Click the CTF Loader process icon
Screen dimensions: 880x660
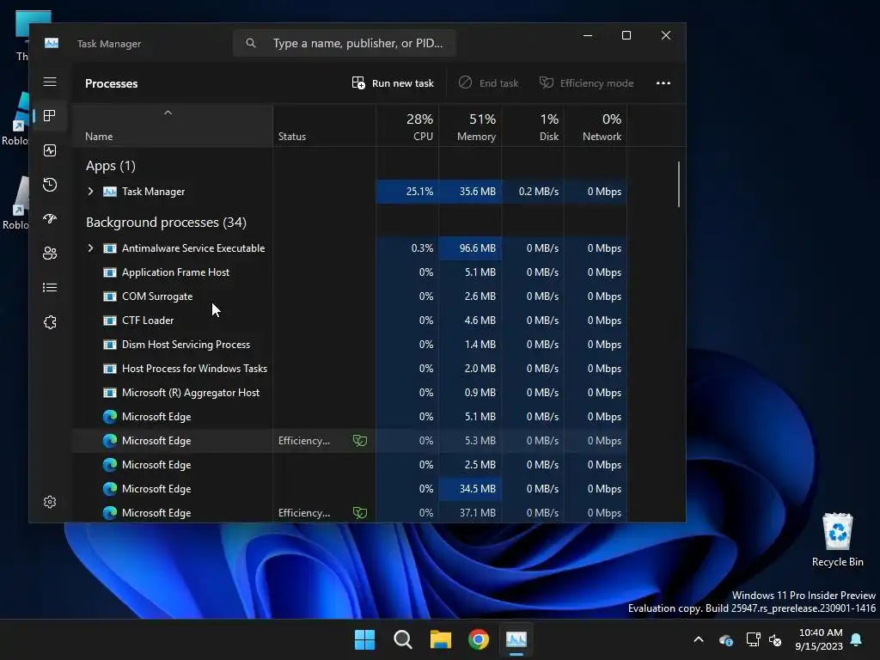[110, 321]
